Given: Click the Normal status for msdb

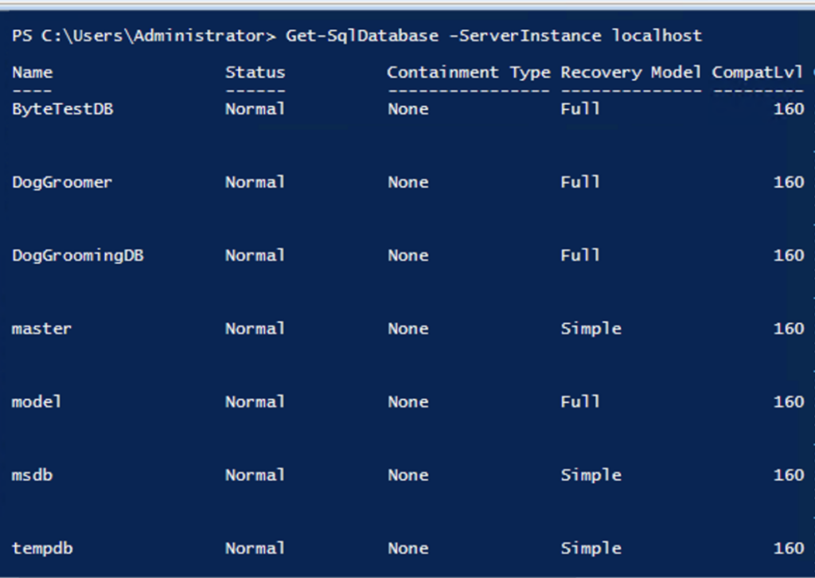Looking at the screenshot, I should [255, 475].
